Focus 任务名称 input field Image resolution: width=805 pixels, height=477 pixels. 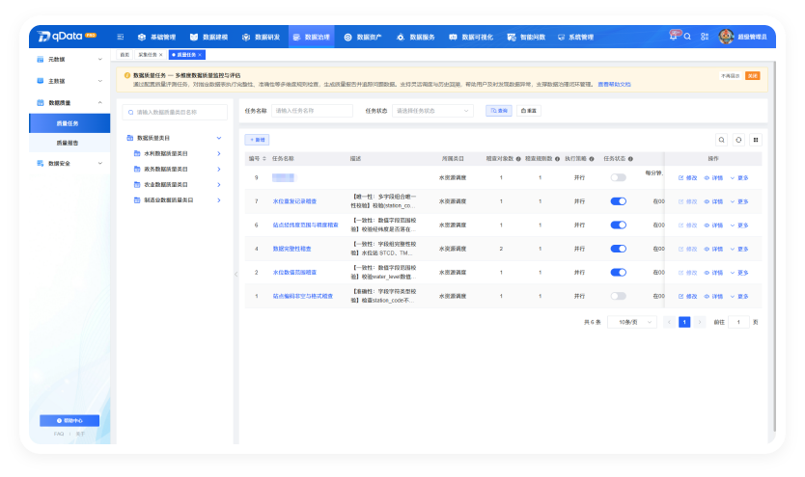(312, 111)
